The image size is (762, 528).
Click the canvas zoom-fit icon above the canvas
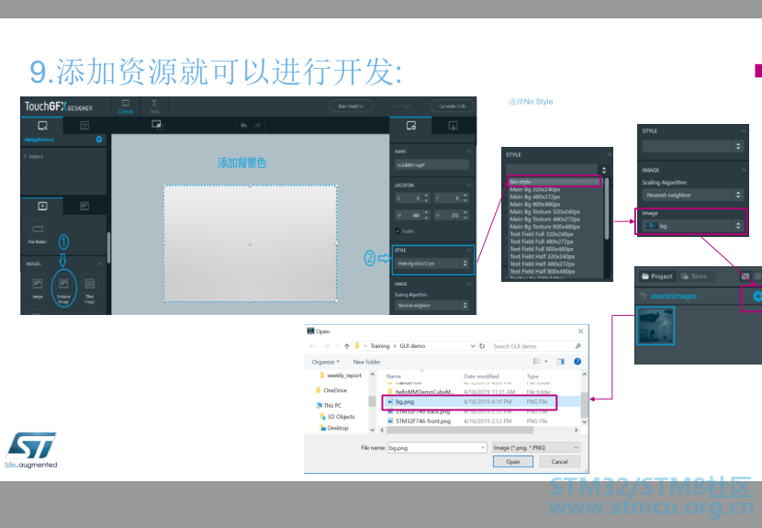[157, 125]
